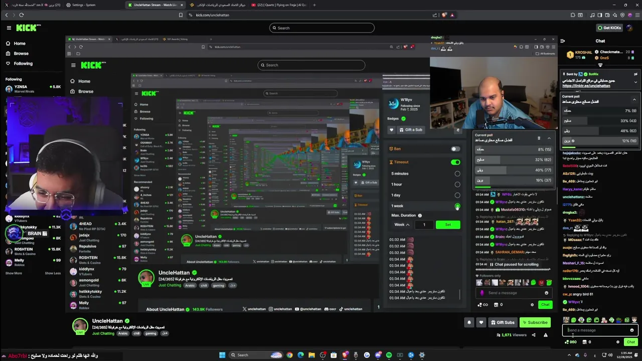Click the Arabic tag under the stream title
This screenshot has height=361, width=642.
(123, 333)
